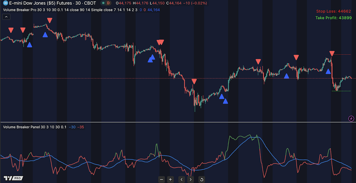Click the zoom out minus button

[162, 179]
